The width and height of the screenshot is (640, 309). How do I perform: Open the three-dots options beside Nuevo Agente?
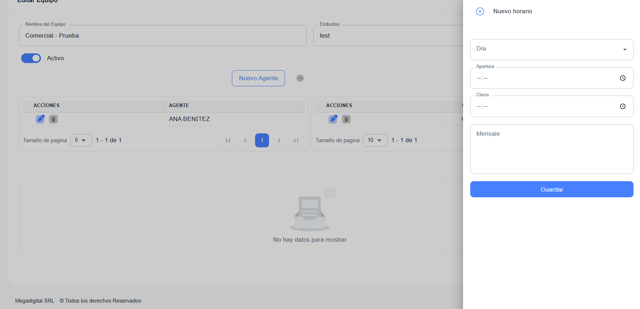point(300,78)
